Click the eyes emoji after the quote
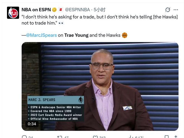The image size is (184, 138). point(61,23)
